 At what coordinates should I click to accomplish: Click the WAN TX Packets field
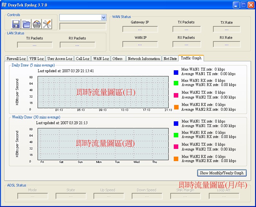(x=187, y=29)
